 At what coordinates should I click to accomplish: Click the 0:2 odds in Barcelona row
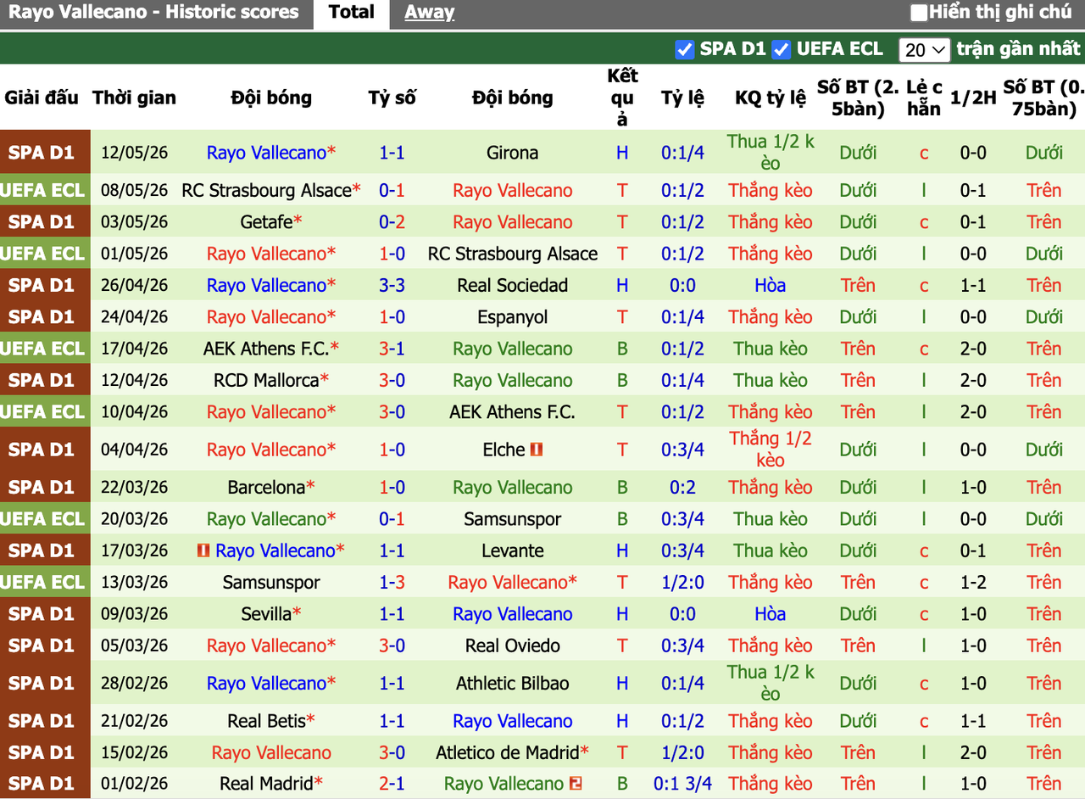(x=682, y=488)
